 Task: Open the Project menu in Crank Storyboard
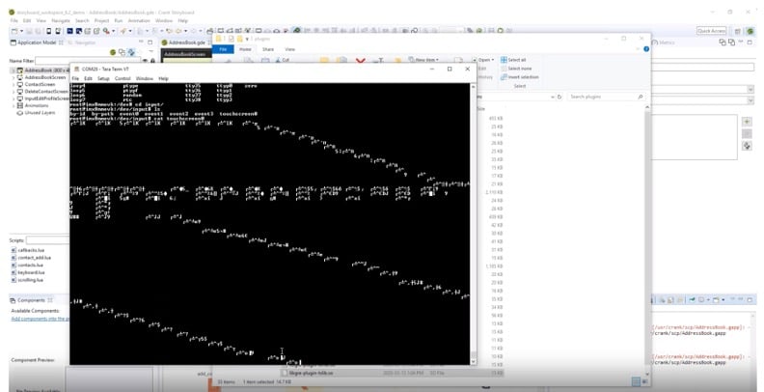click(x=101, y=21)
